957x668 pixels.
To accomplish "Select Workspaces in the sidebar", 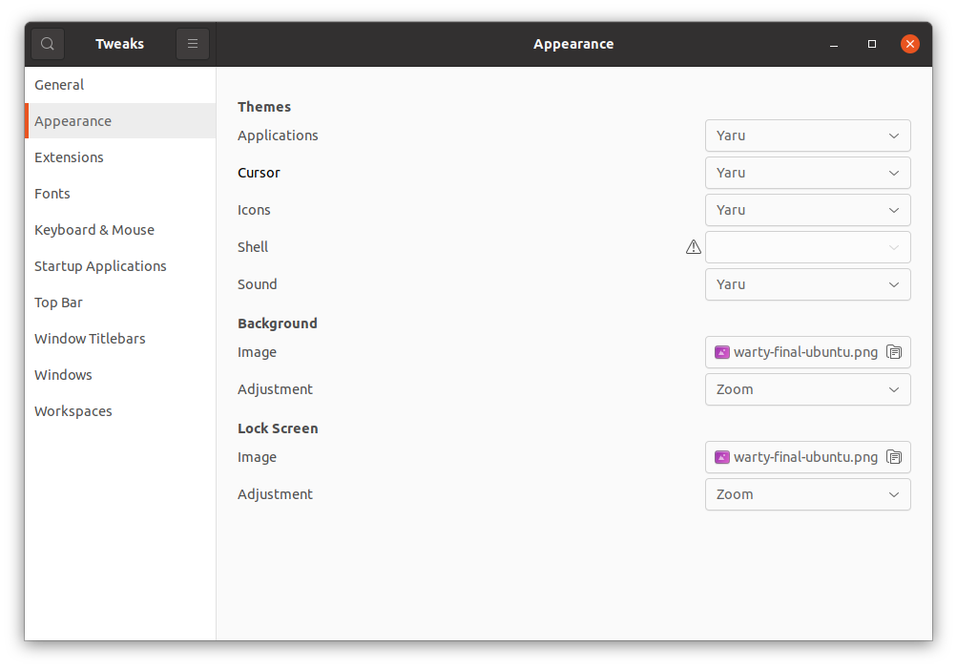I will coord(120,411).
